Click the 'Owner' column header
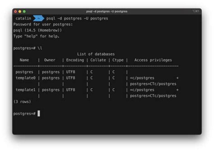Screen dimensions: 214x151 coord(50,60)
